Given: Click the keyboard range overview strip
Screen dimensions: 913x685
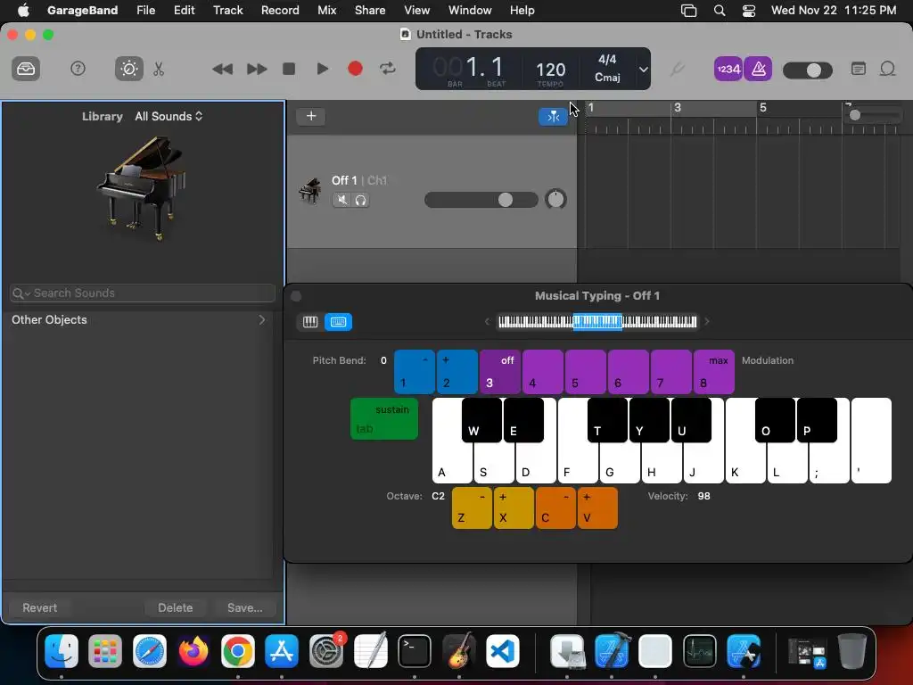Looking at the screenshot, I should (597, 321).
